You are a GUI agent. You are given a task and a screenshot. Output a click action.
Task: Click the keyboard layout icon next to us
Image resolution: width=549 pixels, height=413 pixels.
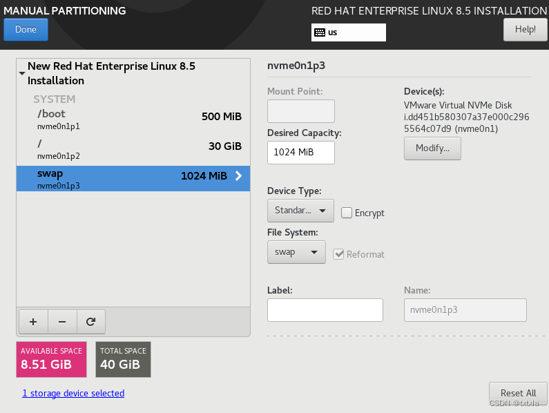[320, 32]
